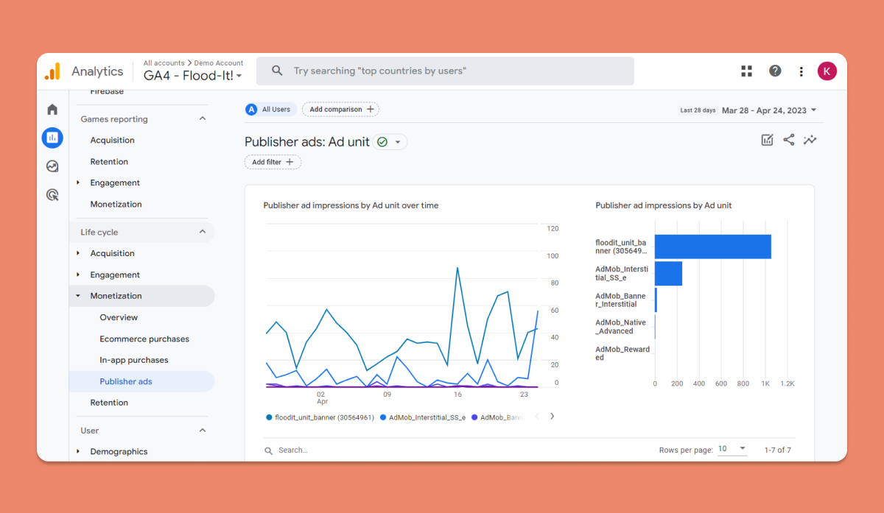The image size is (884, 513).
Task: Open the Help question mark icon
Action: [775, 71]
